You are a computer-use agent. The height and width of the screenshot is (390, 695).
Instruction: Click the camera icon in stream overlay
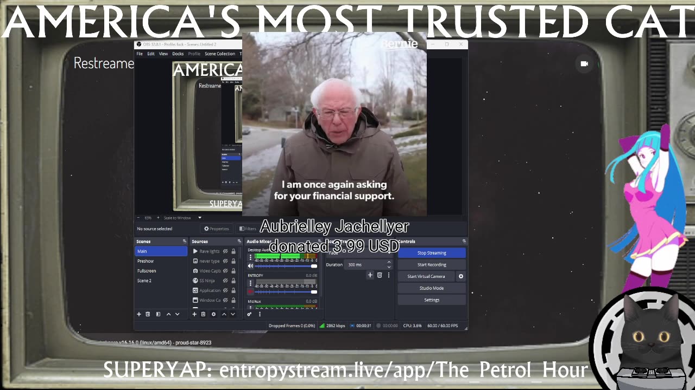click(x=584, y=64)
